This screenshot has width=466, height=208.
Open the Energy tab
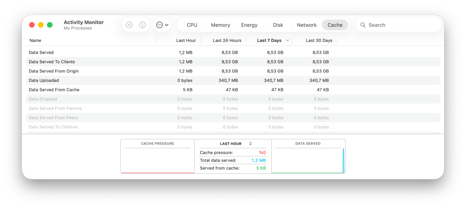(249, 25)
